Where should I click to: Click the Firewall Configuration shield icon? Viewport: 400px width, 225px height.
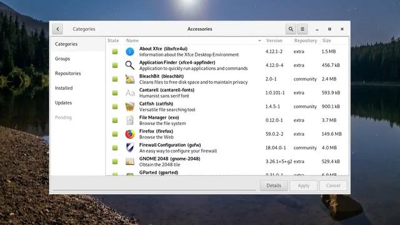[130, 148]
